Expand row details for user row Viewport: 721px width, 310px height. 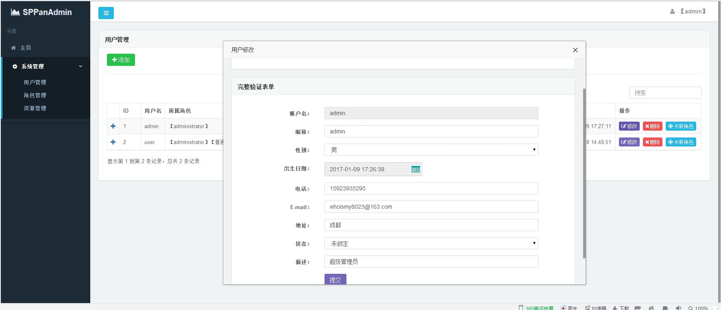(x=113, y=142)
